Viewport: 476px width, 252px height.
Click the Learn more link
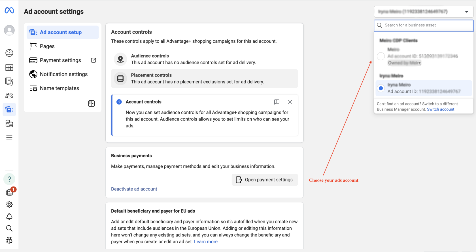tap(206, 242)
